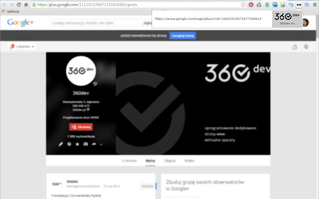Bookmark this page with the star icon

point(243,4)
